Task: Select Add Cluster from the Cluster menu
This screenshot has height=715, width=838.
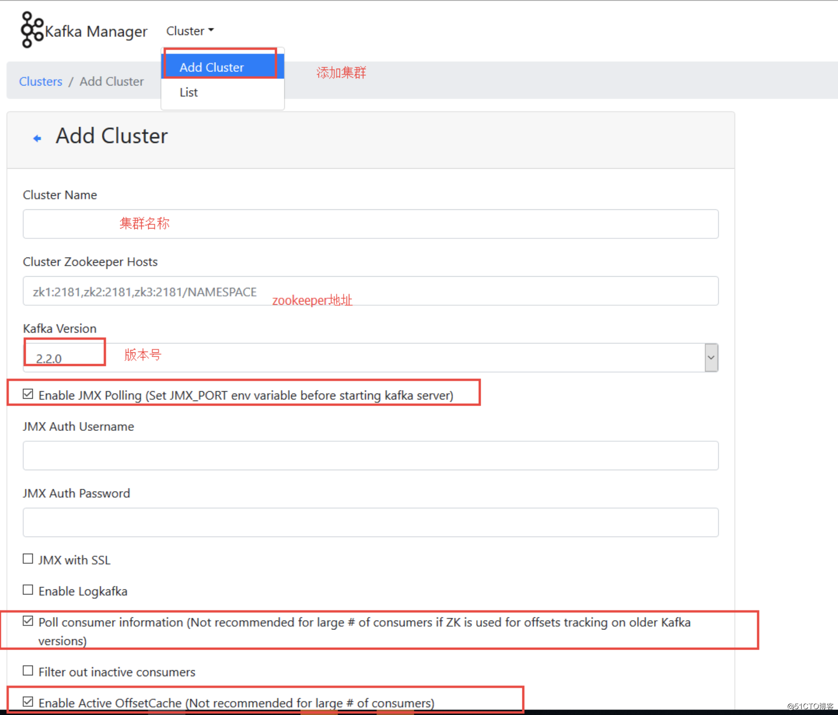Action: [211, 67]
